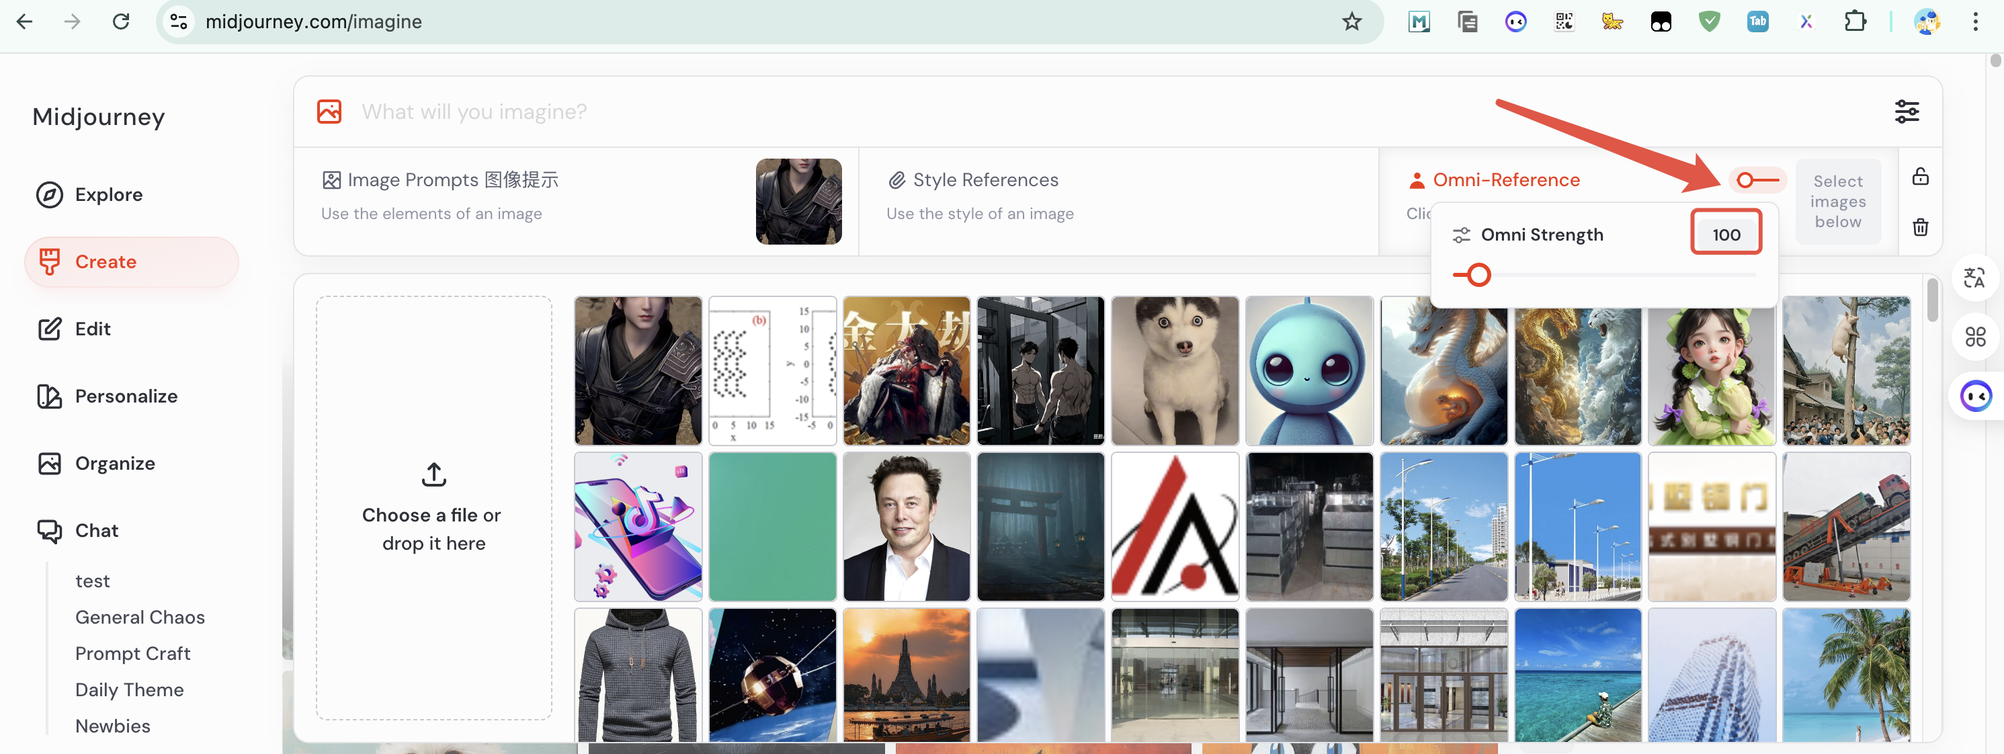Open the Daily Theme chat room
The height and width of the screenshot is (754, 2004).
(129, 689)
